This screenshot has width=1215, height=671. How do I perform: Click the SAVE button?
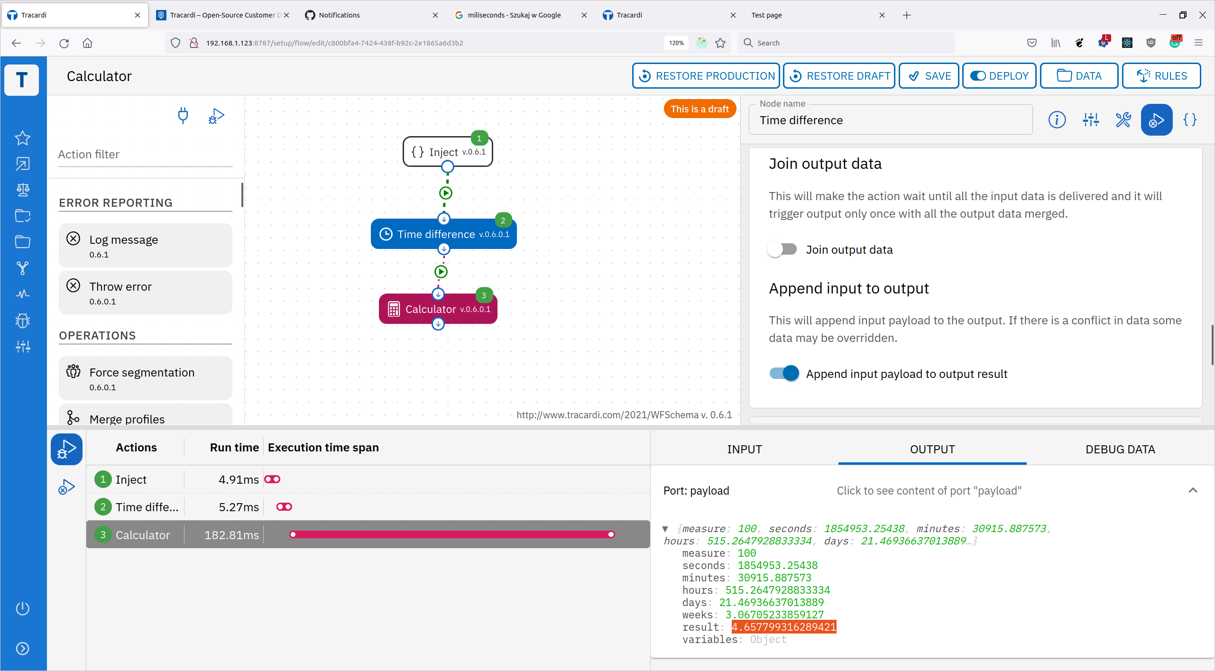928,75
